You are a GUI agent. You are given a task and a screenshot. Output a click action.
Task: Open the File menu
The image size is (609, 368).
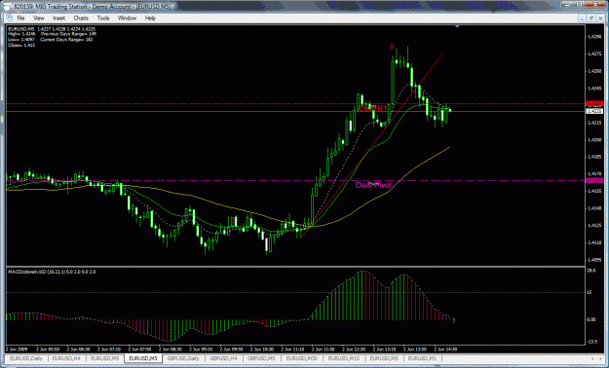[20, 18]
